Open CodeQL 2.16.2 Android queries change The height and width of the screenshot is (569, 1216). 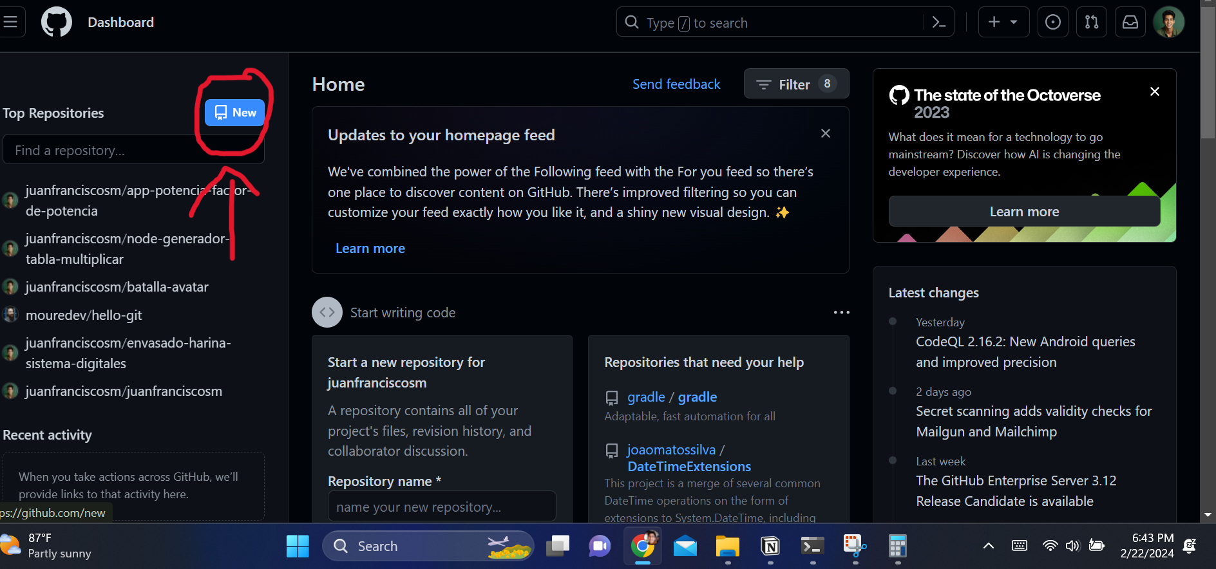[x=1025, y=352]
